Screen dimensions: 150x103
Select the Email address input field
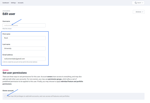coord(24,59)
